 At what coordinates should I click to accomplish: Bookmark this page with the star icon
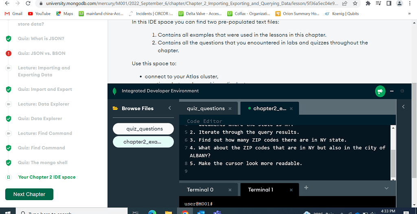coord(355,3)
